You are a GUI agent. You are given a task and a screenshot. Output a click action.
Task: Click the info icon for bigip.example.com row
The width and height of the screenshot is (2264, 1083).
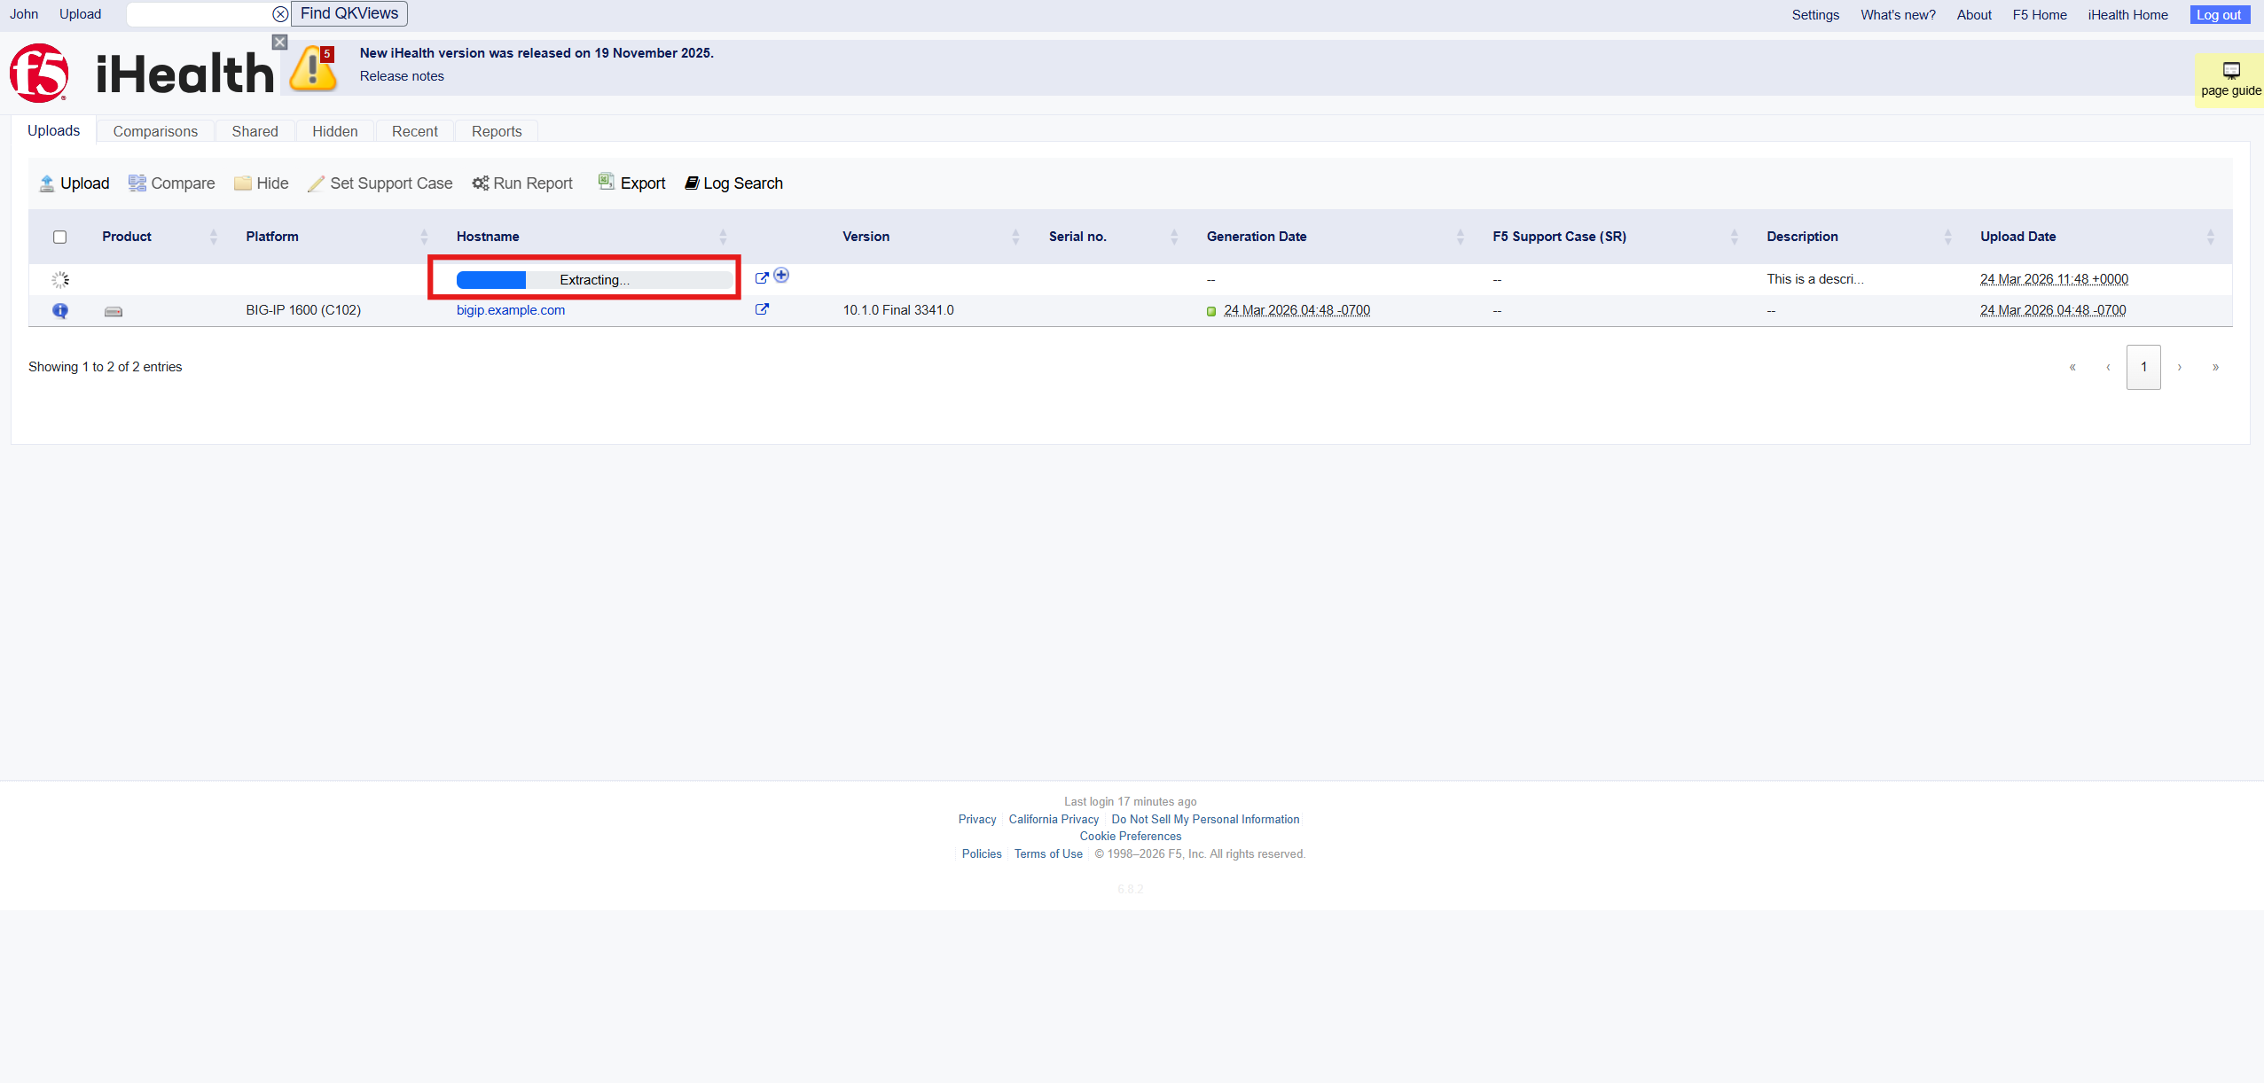[60, 310]
